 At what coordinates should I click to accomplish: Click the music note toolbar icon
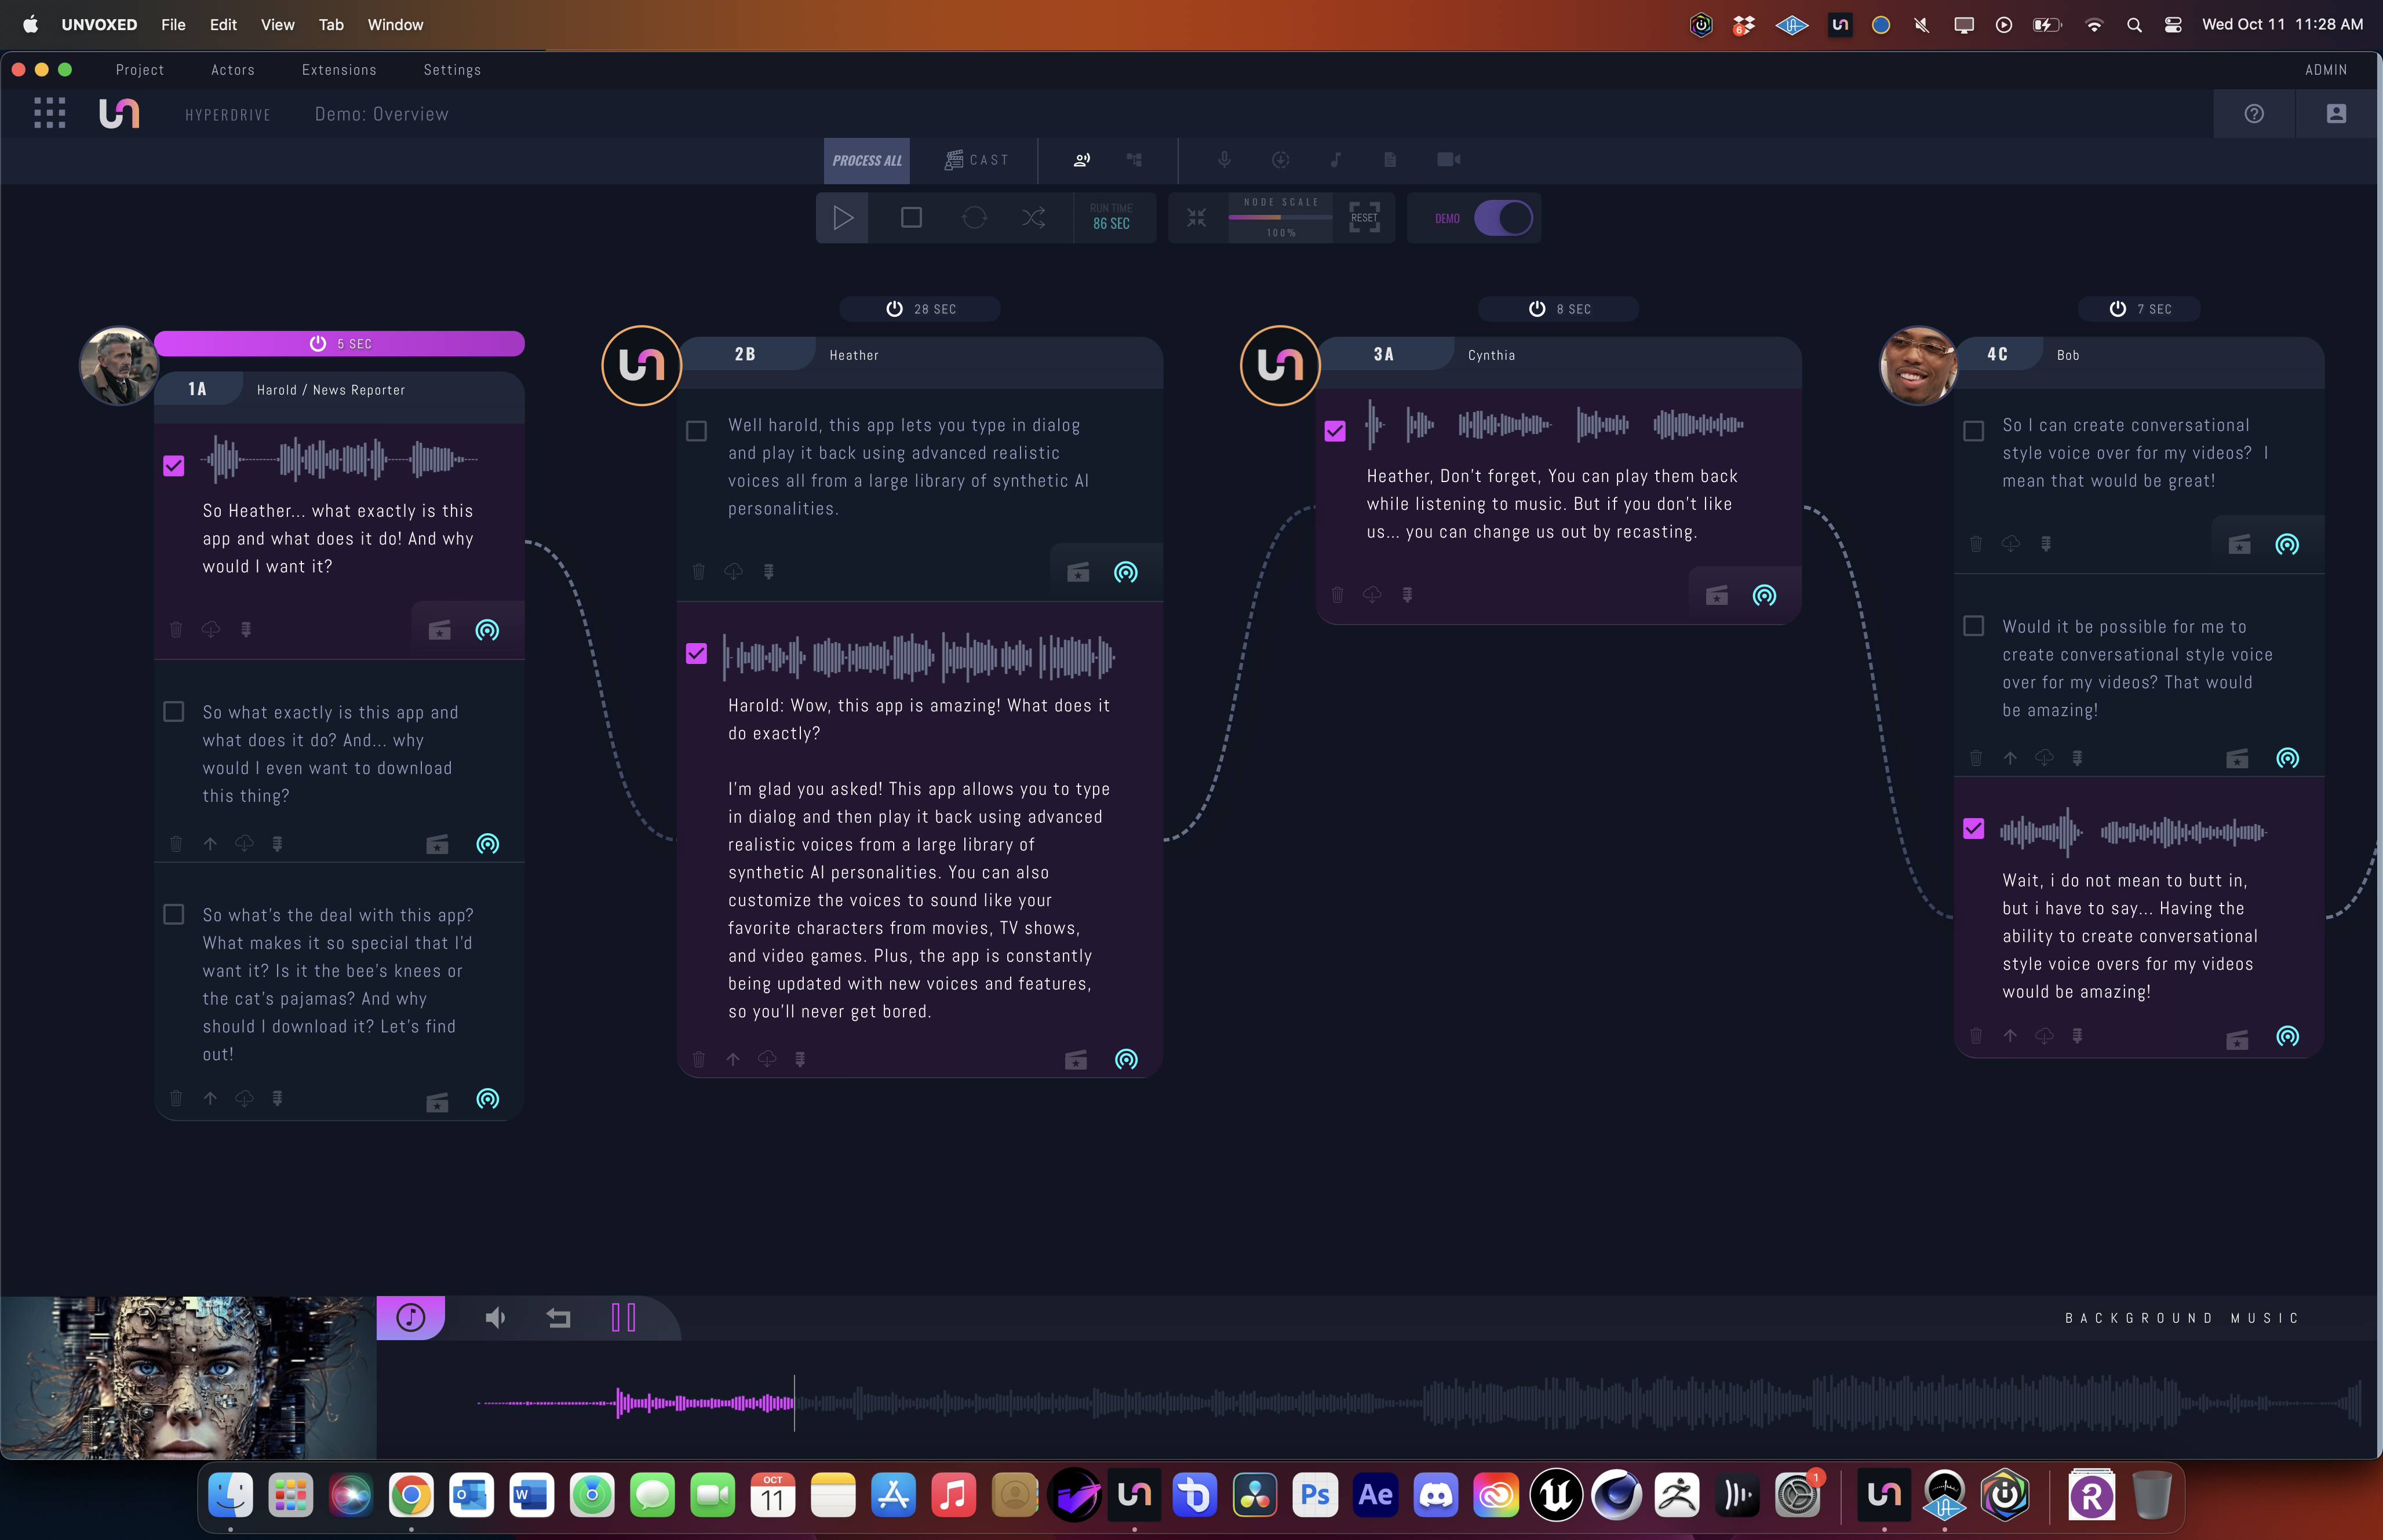coord(1335,159)
